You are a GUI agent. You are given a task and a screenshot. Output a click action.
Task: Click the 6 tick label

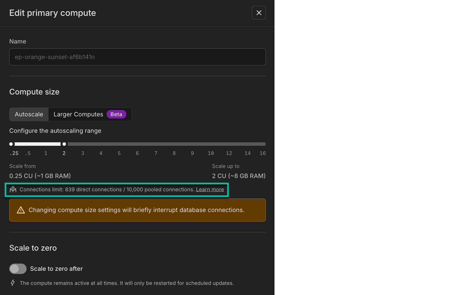[x=137, y=153]
